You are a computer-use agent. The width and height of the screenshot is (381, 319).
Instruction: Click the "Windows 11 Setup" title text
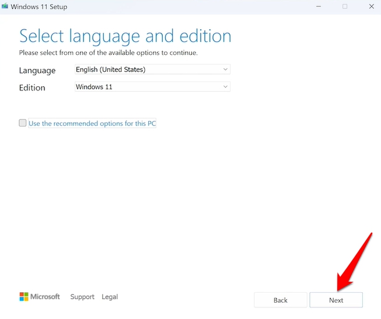(39, 6)
